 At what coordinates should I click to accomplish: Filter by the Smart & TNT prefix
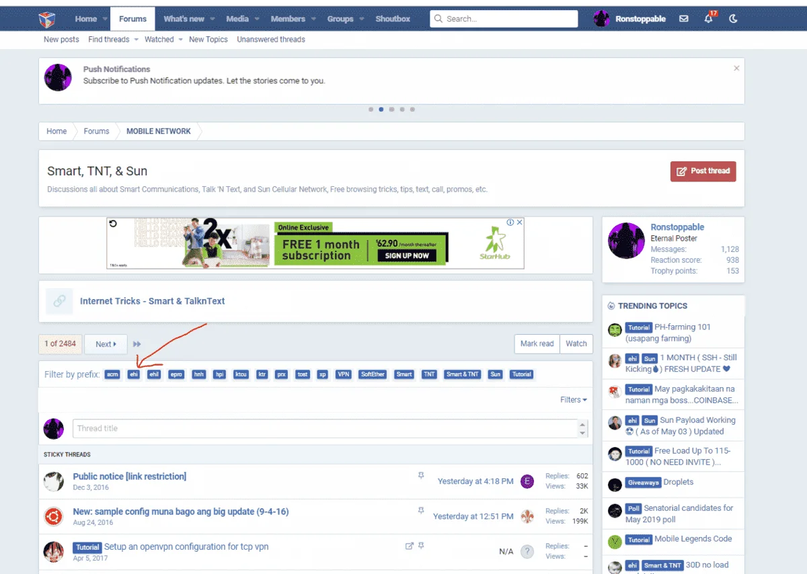[463, 374]
